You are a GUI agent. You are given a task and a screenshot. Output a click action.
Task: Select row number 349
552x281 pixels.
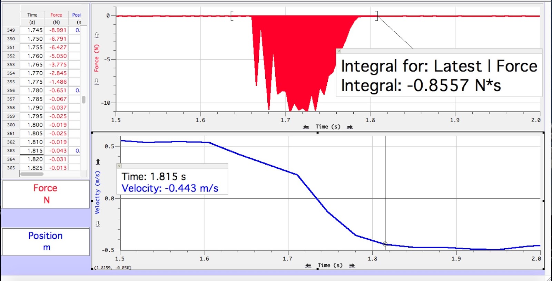tap(11, 30)
